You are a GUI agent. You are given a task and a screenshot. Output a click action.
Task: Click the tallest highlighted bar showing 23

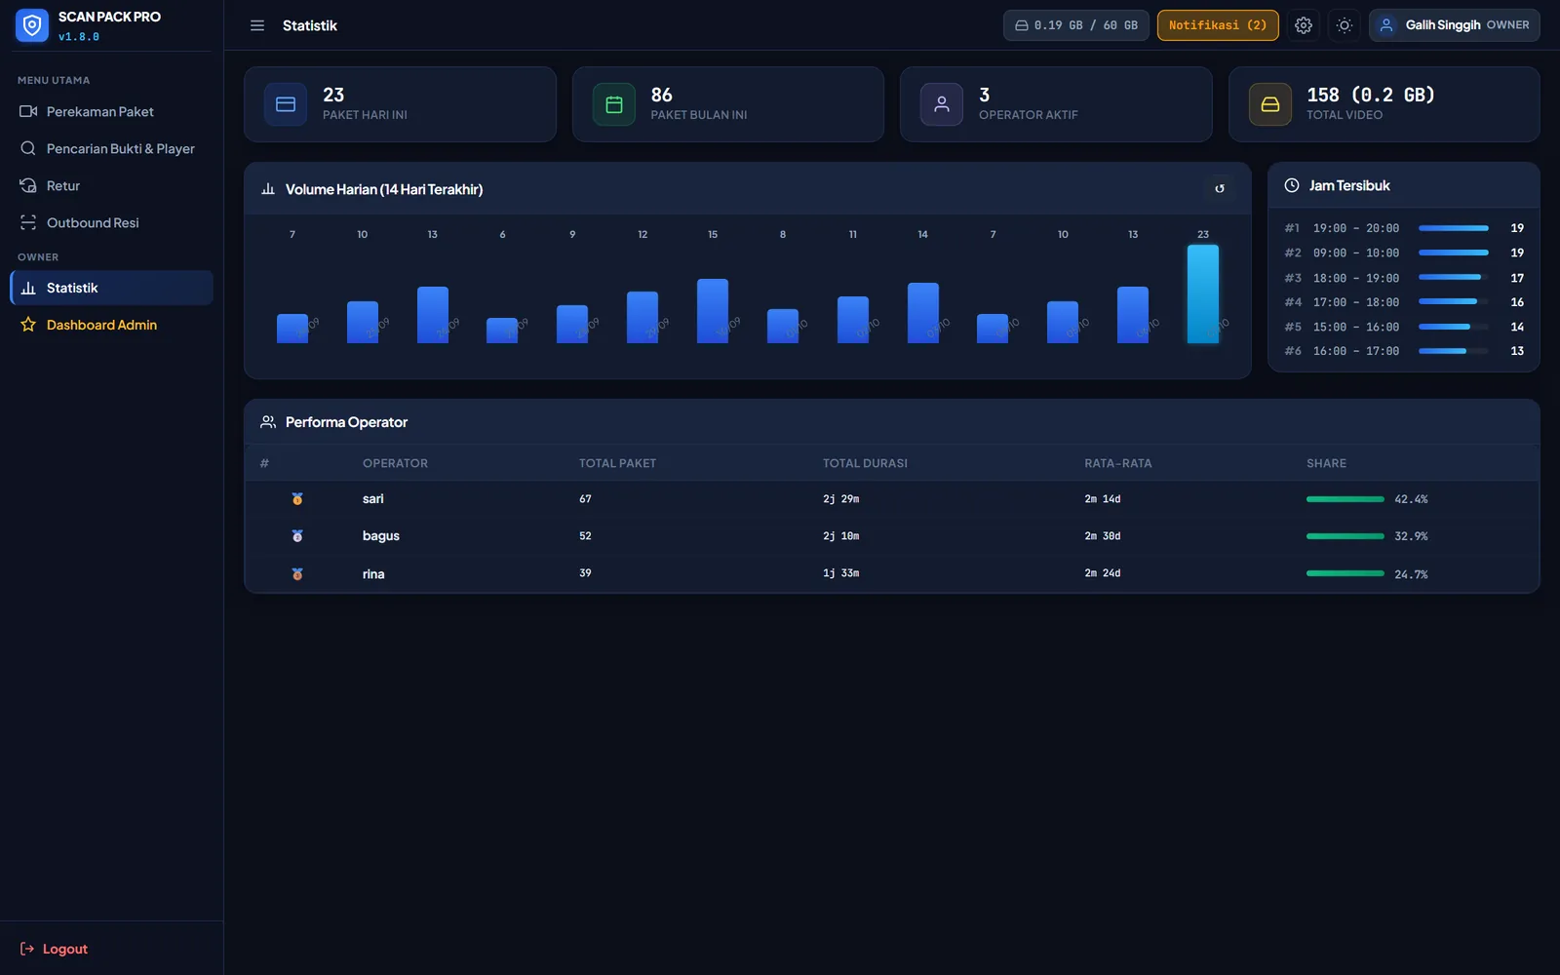(x=1203, y=293)
